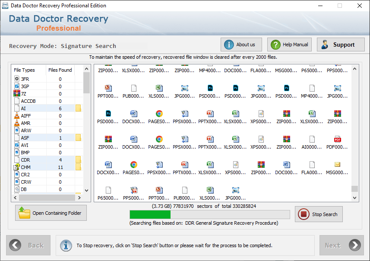This screenshot has height=261, width=370.
Task: Open the About us dialog
Action: click(x=241, y=45)
